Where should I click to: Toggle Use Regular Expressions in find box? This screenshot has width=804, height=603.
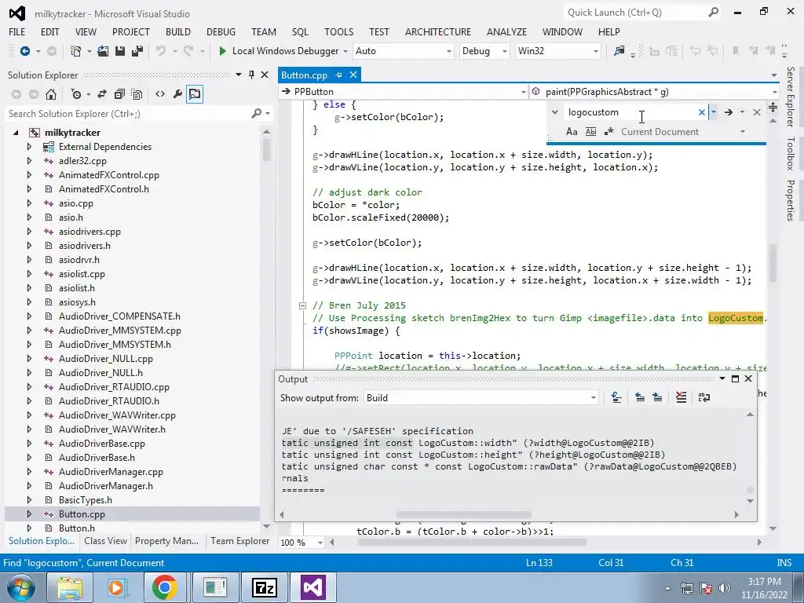[609, 132]
